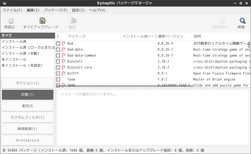The height and width of the screenshot is (154, 251).
Task: Sort by インストール済バージョン column header
Action: pyautogui.click(x=139, y=36)
